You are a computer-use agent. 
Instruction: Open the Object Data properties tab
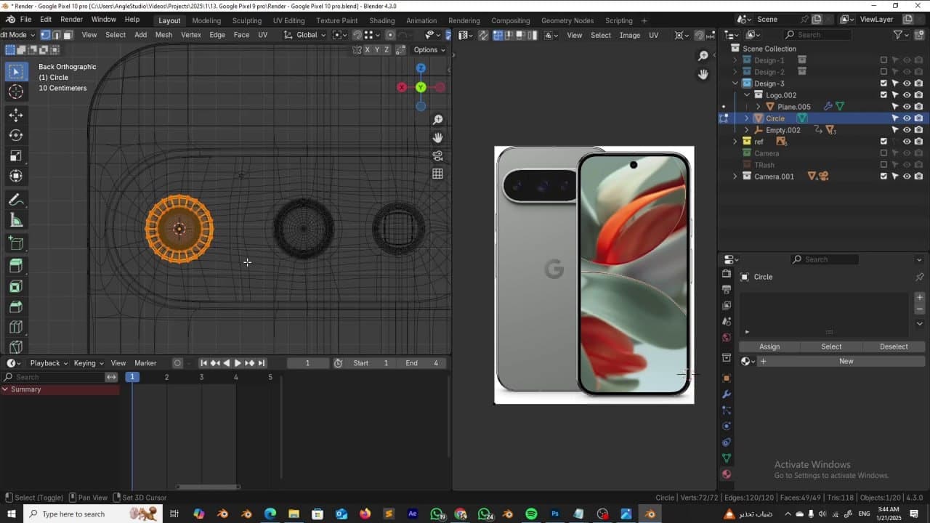[x=726, y=458]
